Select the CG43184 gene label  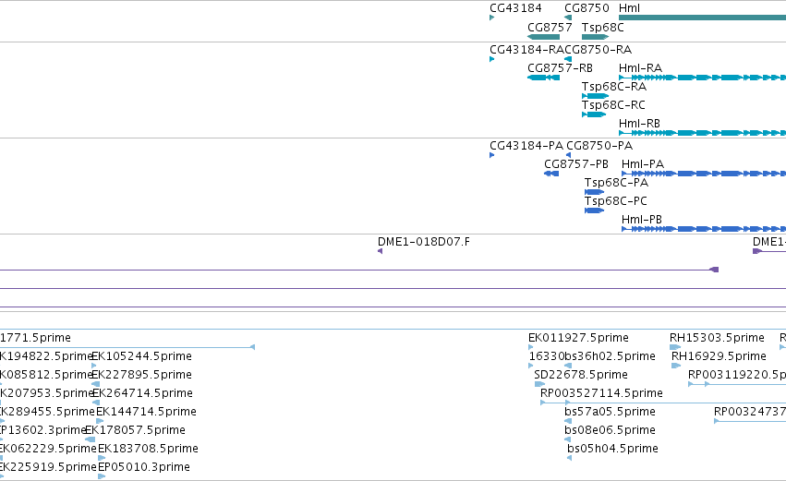[x=515, y=8]
